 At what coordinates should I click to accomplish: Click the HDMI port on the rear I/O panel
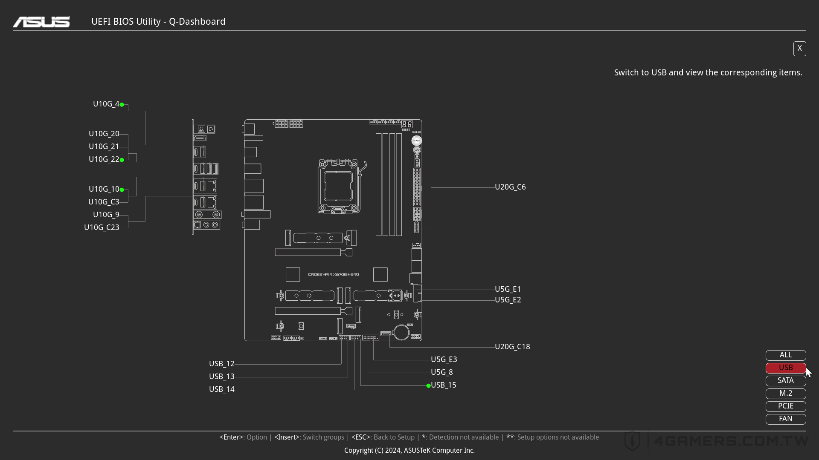coord(200,138)
